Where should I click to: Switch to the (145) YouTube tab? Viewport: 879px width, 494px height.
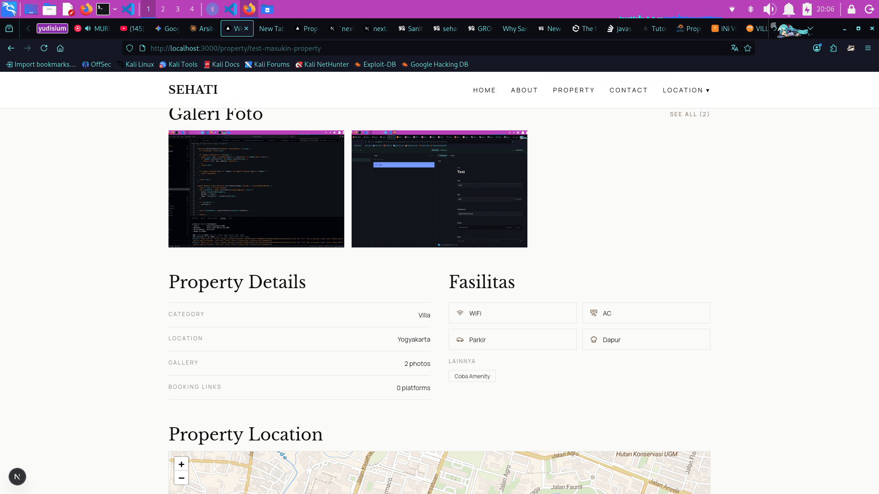click(x=132, y=28)
